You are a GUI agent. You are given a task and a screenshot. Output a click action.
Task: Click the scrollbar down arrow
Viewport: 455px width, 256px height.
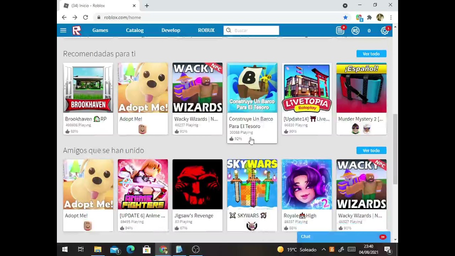pos(395,240)
